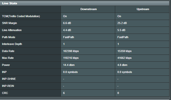The width and height of the screenshot is (171, 100).
Task: Click the Line Attenuation row label
Action: click(12, 30)
